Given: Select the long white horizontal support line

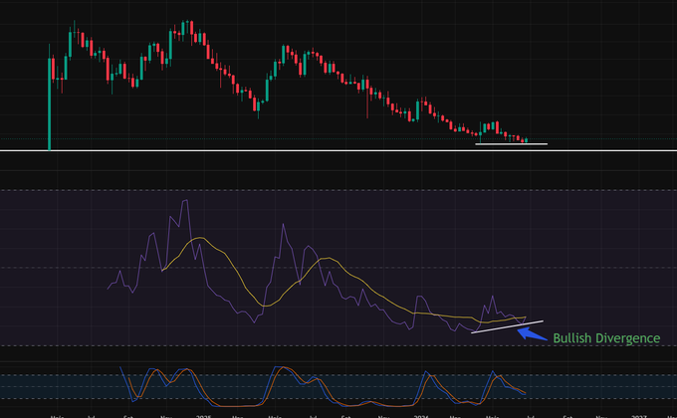Looking at the screenshot, I should (x=338, y=150).
